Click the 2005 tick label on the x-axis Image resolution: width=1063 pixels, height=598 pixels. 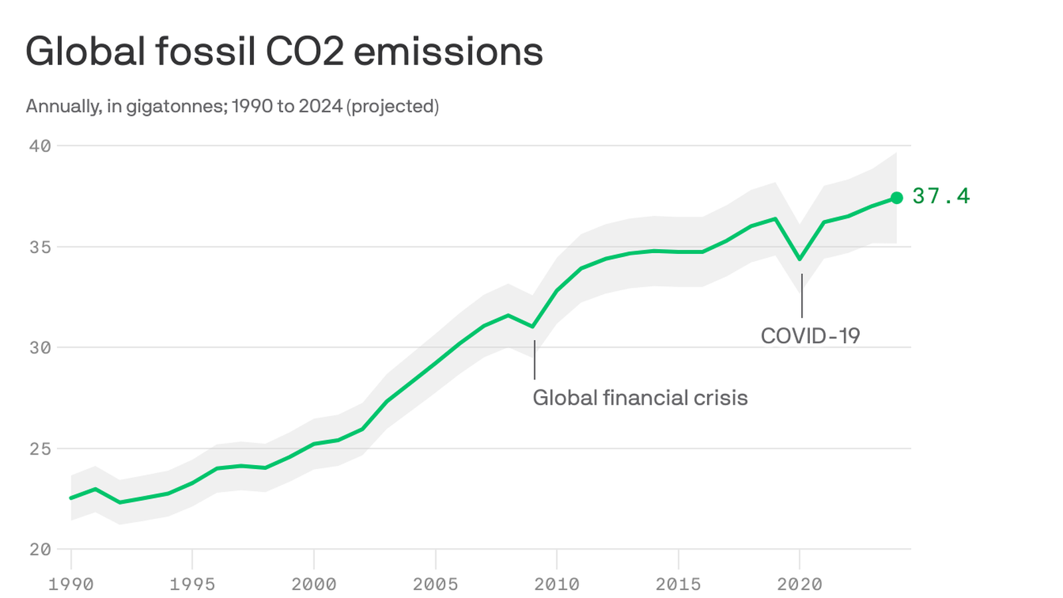coord(435,584)
